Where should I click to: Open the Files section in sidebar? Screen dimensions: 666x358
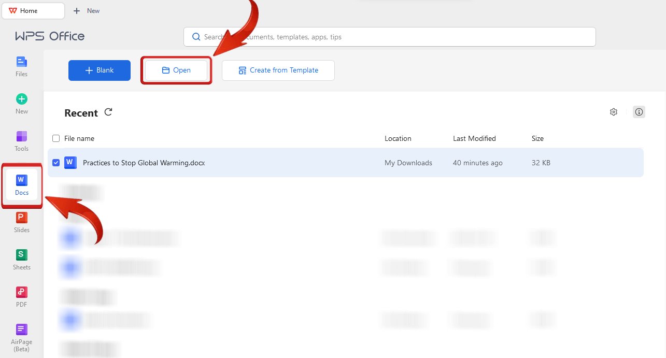tap(21, 66)
